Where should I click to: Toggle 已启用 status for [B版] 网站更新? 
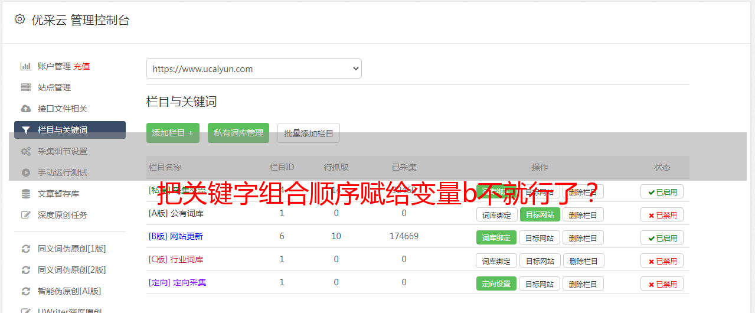click(662, 237)
